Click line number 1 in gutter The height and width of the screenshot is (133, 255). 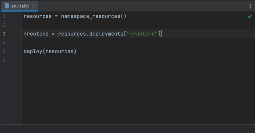pyautogui.click(x=4, y=16)
